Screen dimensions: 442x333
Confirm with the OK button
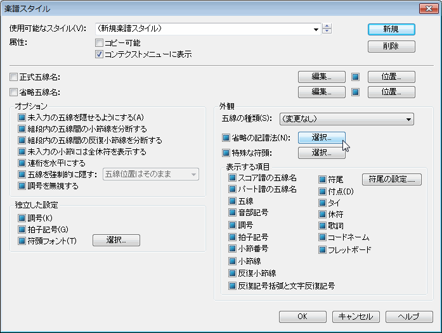[x=302, y=317]
